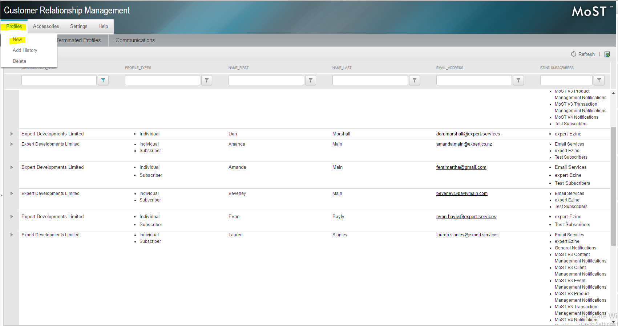Viewport: 618px width, 326px height.
Task: Open the Help menu
Action: [x=103, y=27]
